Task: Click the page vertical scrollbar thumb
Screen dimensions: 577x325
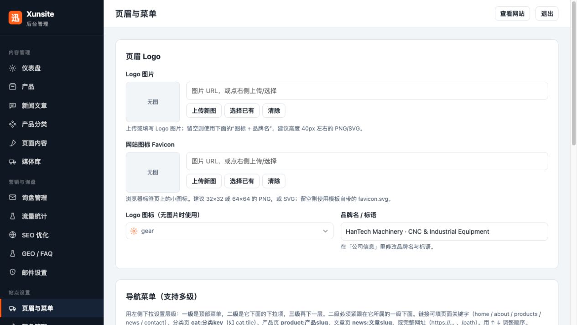Action: click(574, 73)
